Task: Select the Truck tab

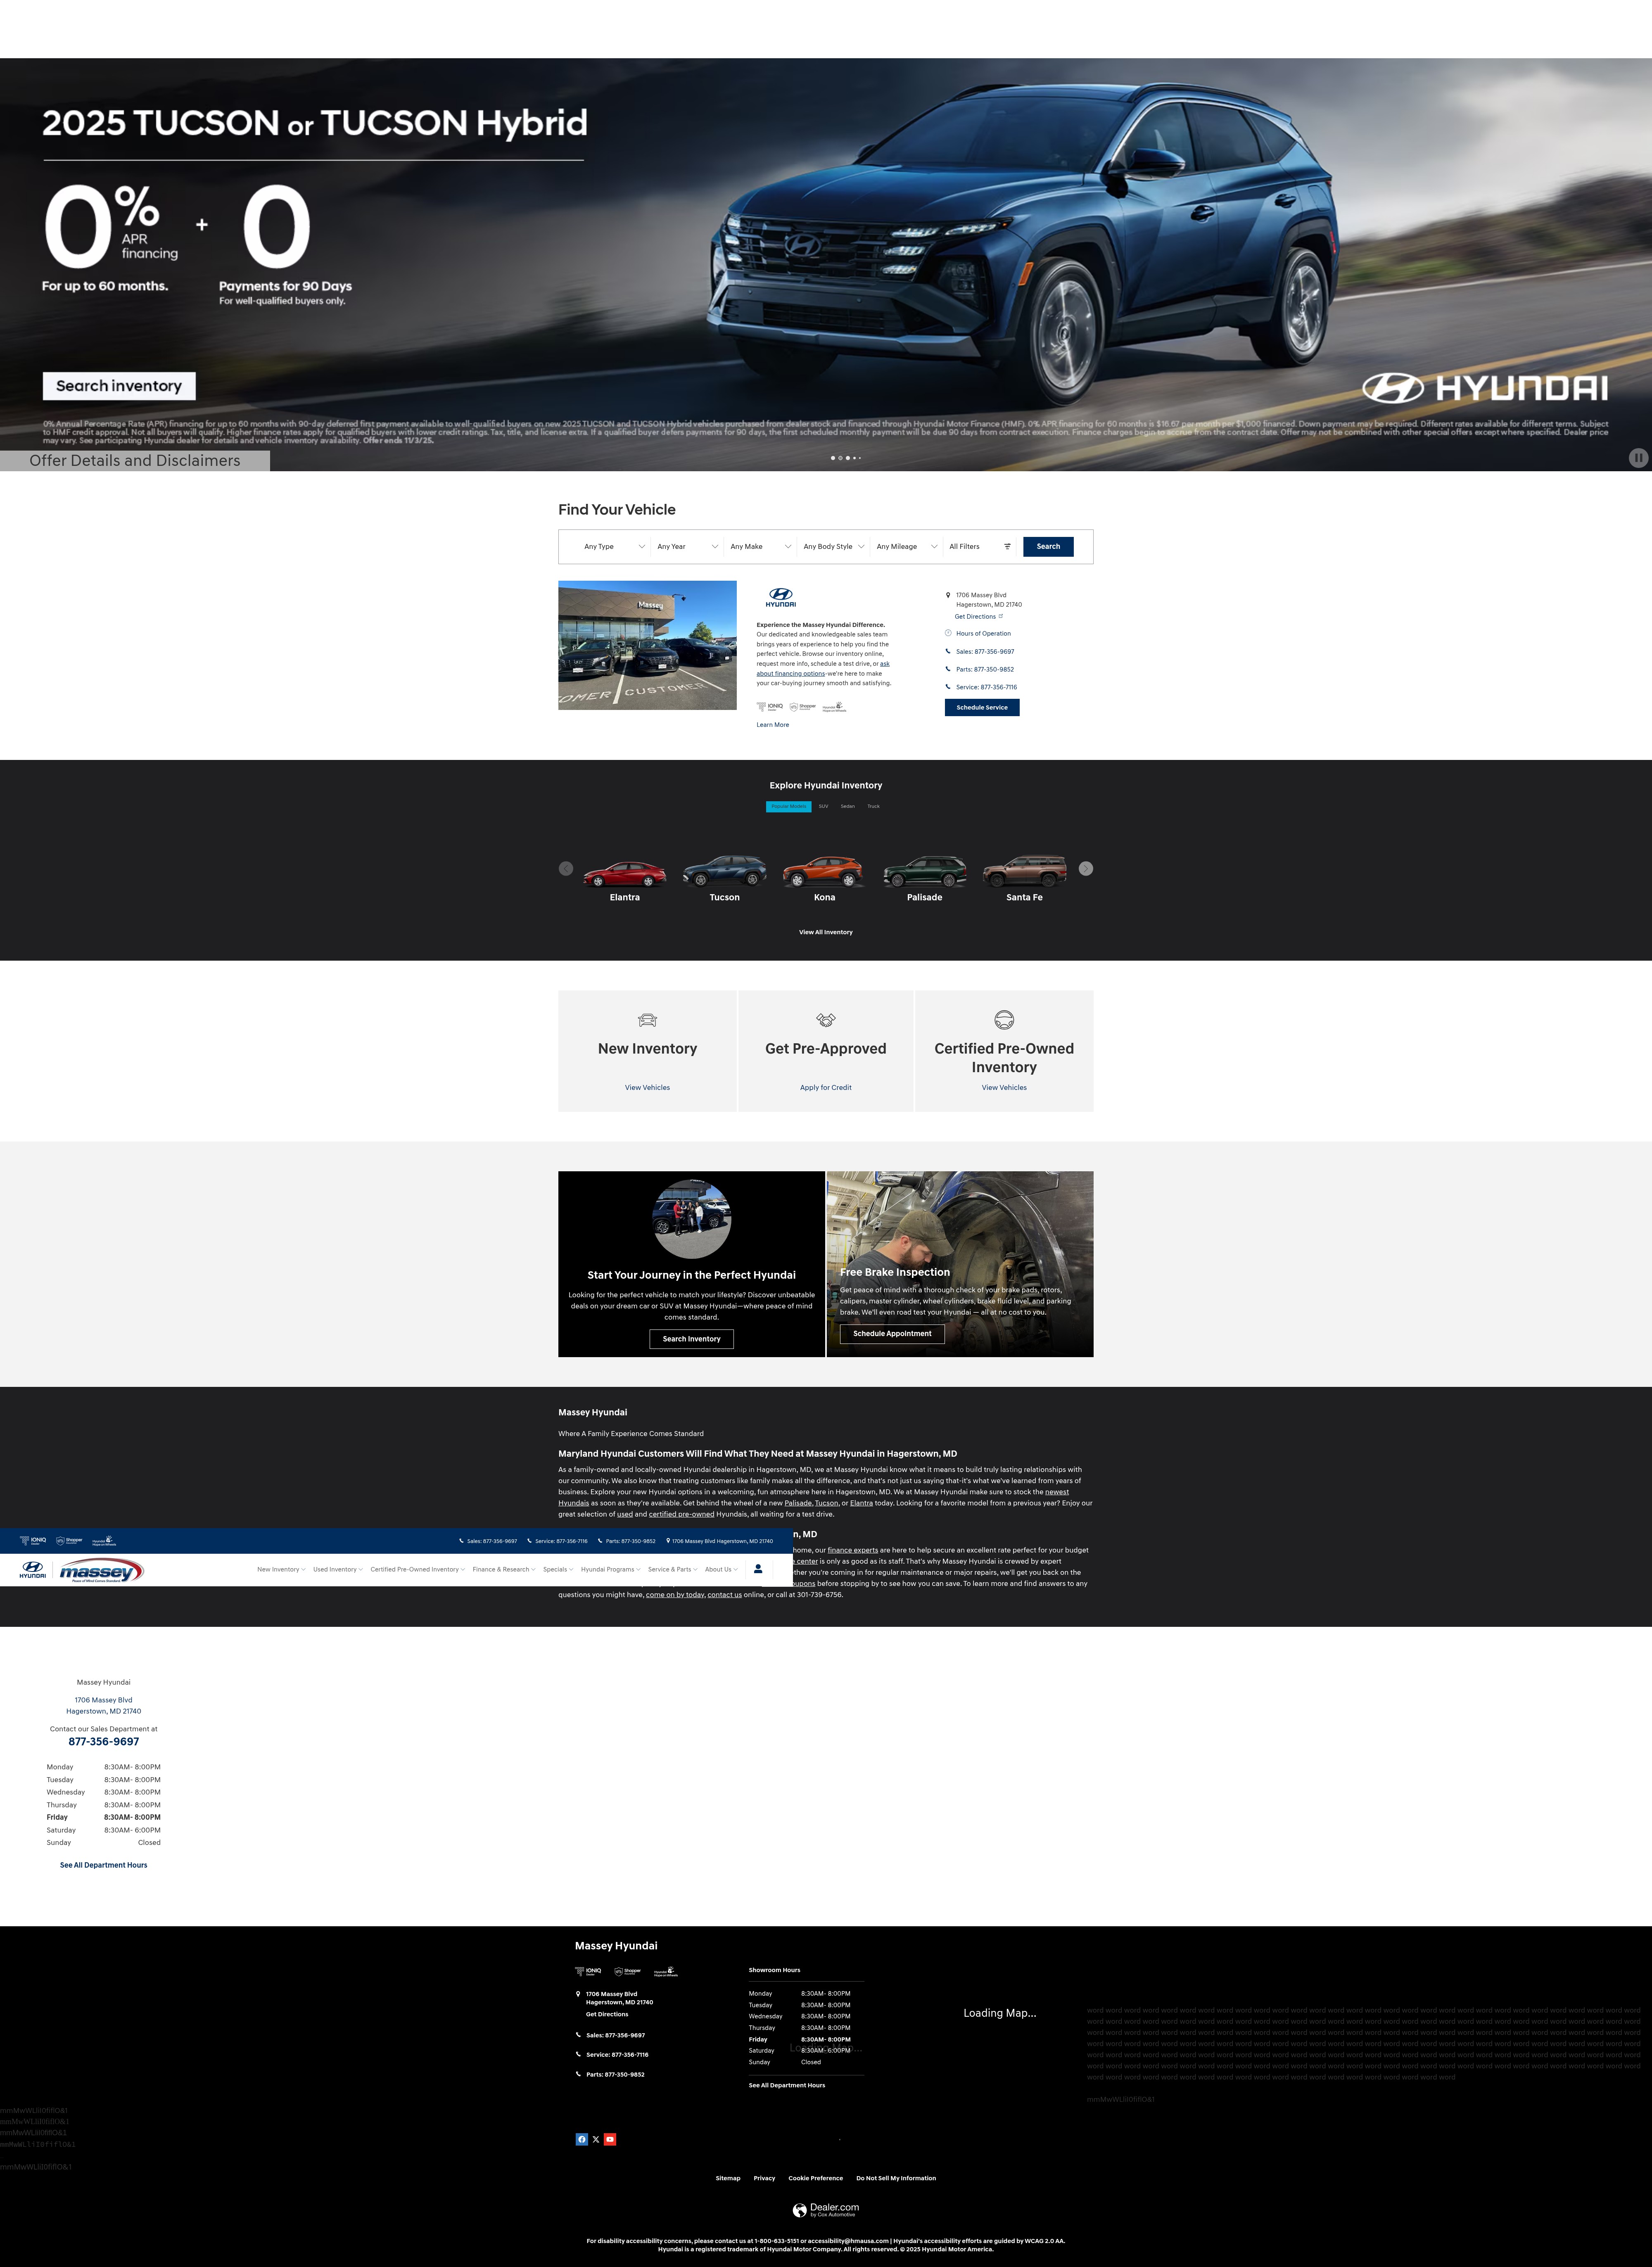Action: click(873, 806)
